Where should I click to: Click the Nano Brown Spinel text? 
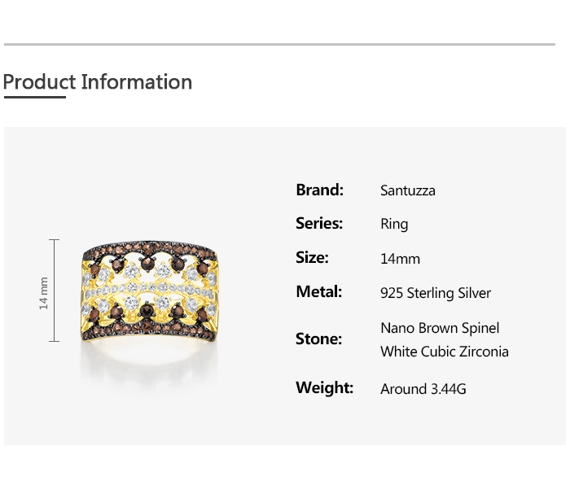coord(440,328)
